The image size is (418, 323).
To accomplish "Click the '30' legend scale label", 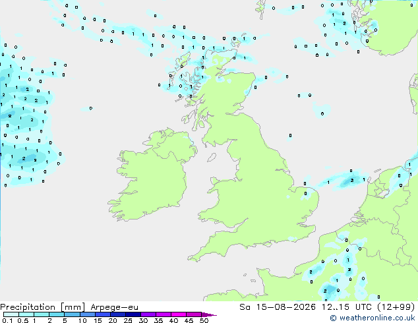I will pyautogui.click(x=143, y=320).
